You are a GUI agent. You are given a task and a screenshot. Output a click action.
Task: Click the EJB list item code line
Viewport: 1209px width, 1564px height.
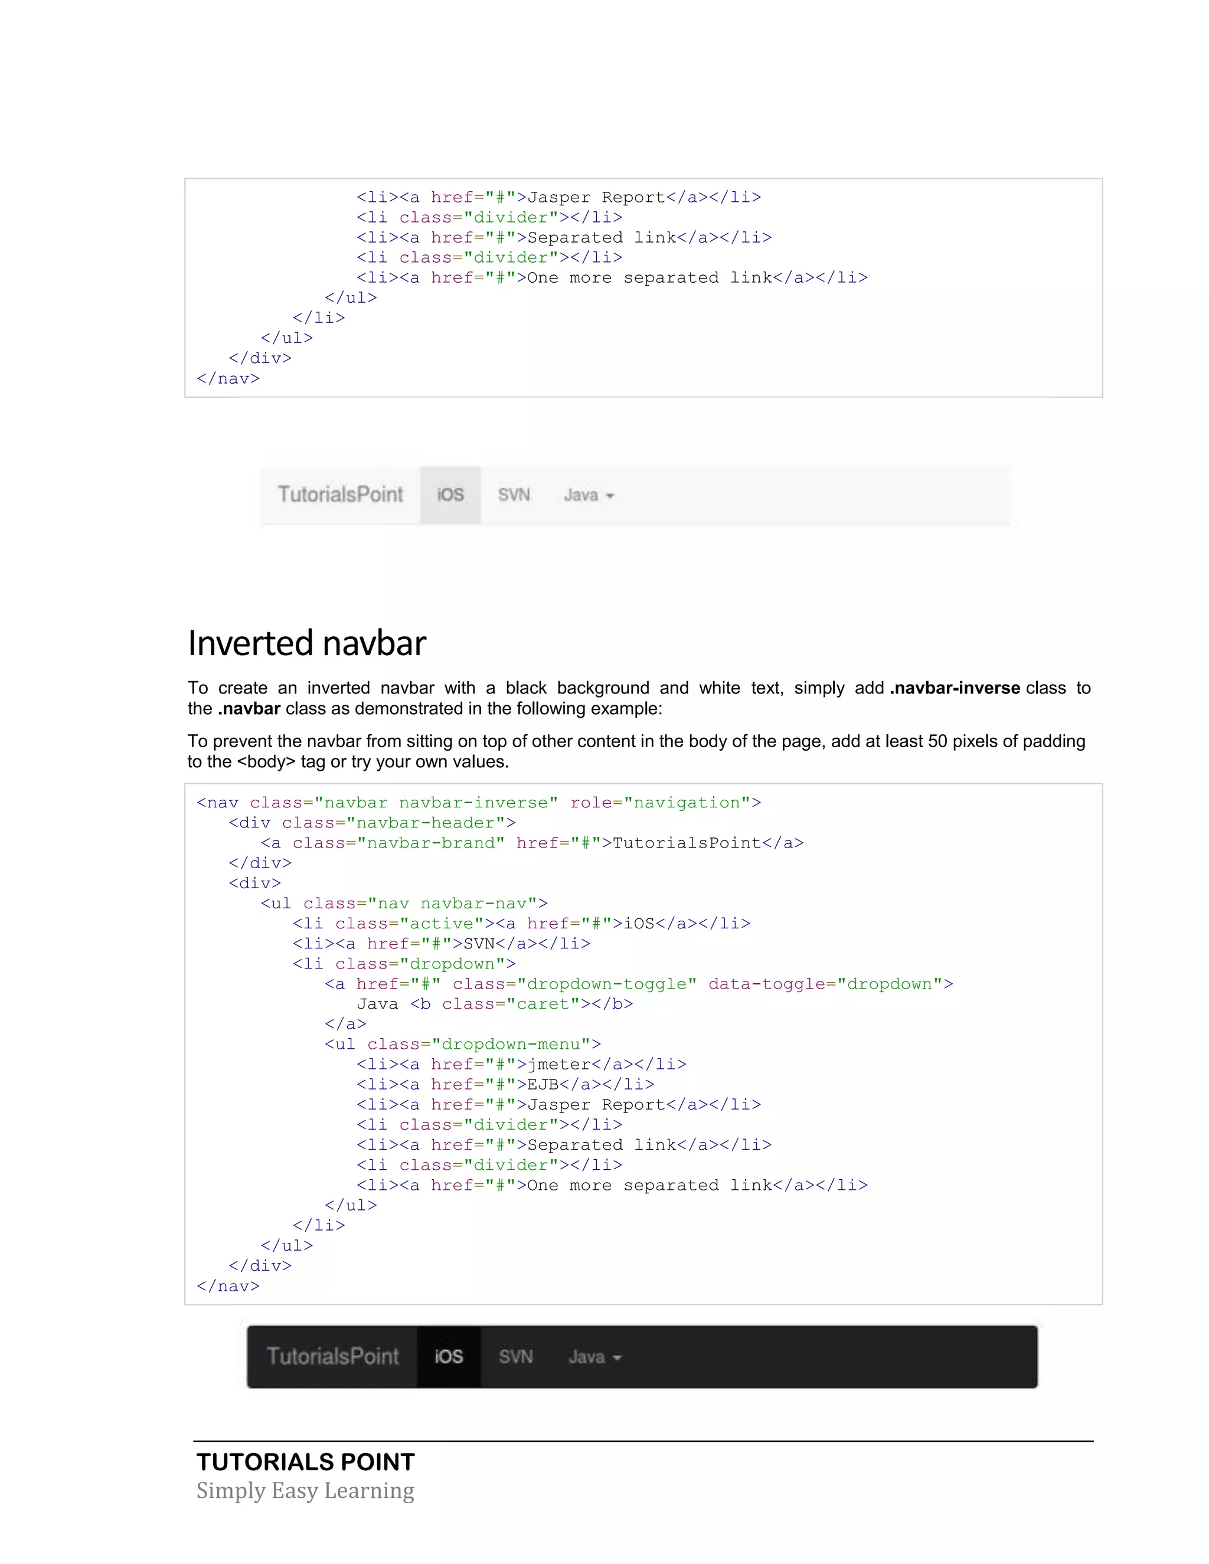506,1084
